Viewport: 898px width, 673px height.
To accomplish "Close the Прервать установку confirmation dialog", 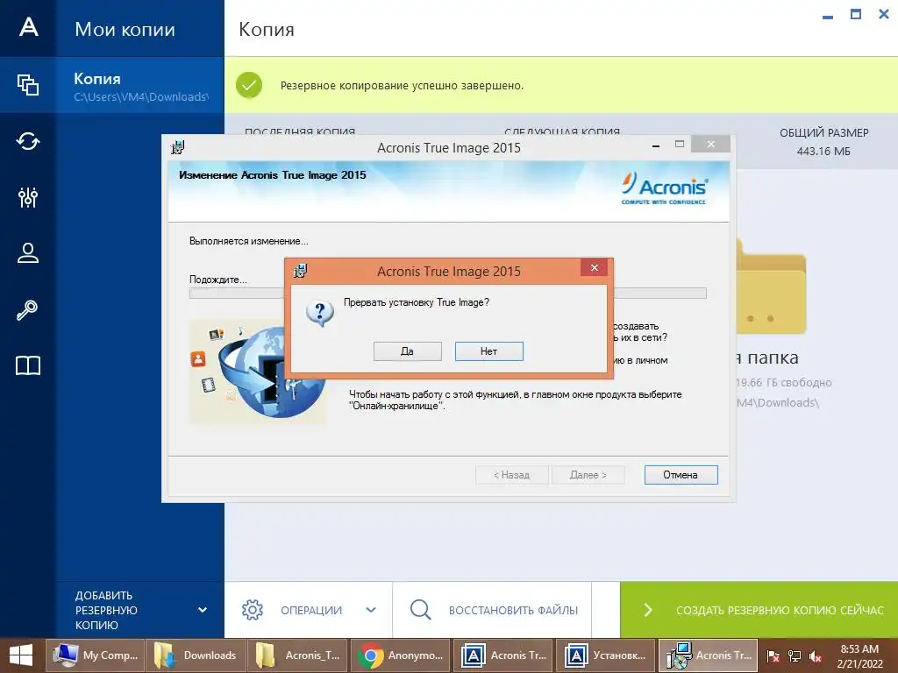I will coord(594,268).
